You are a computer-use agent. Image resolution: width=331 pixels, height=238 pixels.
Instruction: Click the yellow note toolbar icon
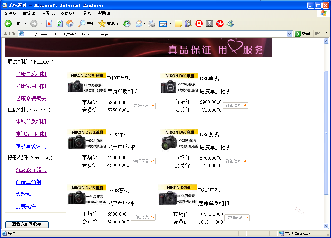[178, 23]
